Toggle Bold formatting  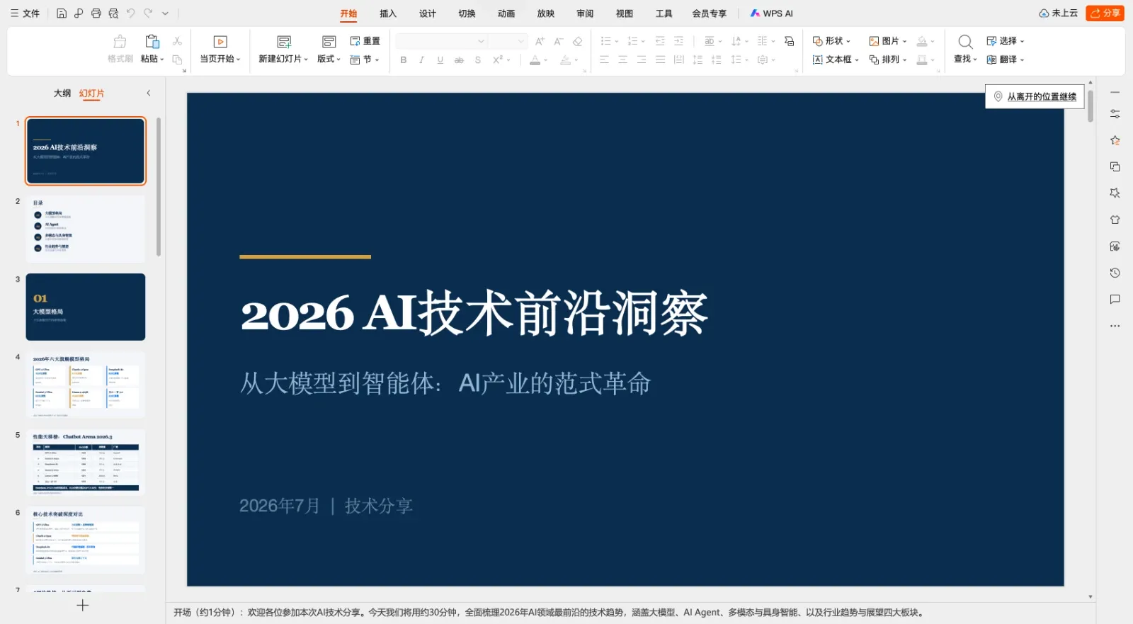point(403,60)
